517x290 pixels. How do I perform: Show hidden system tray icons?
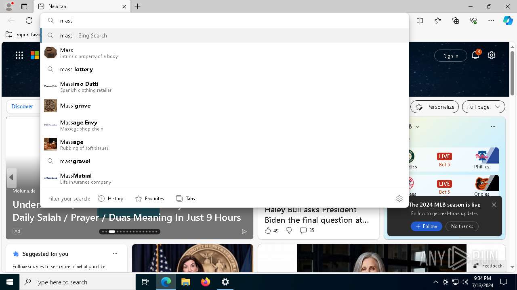(435, 282)
